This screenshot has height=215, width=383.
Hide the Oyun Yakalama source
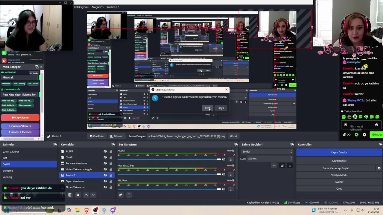tap(105, 181)
